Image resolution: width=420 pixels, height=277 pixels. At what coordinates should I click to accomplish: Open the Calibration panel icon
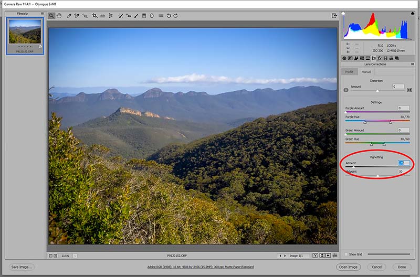click(385, 58)
